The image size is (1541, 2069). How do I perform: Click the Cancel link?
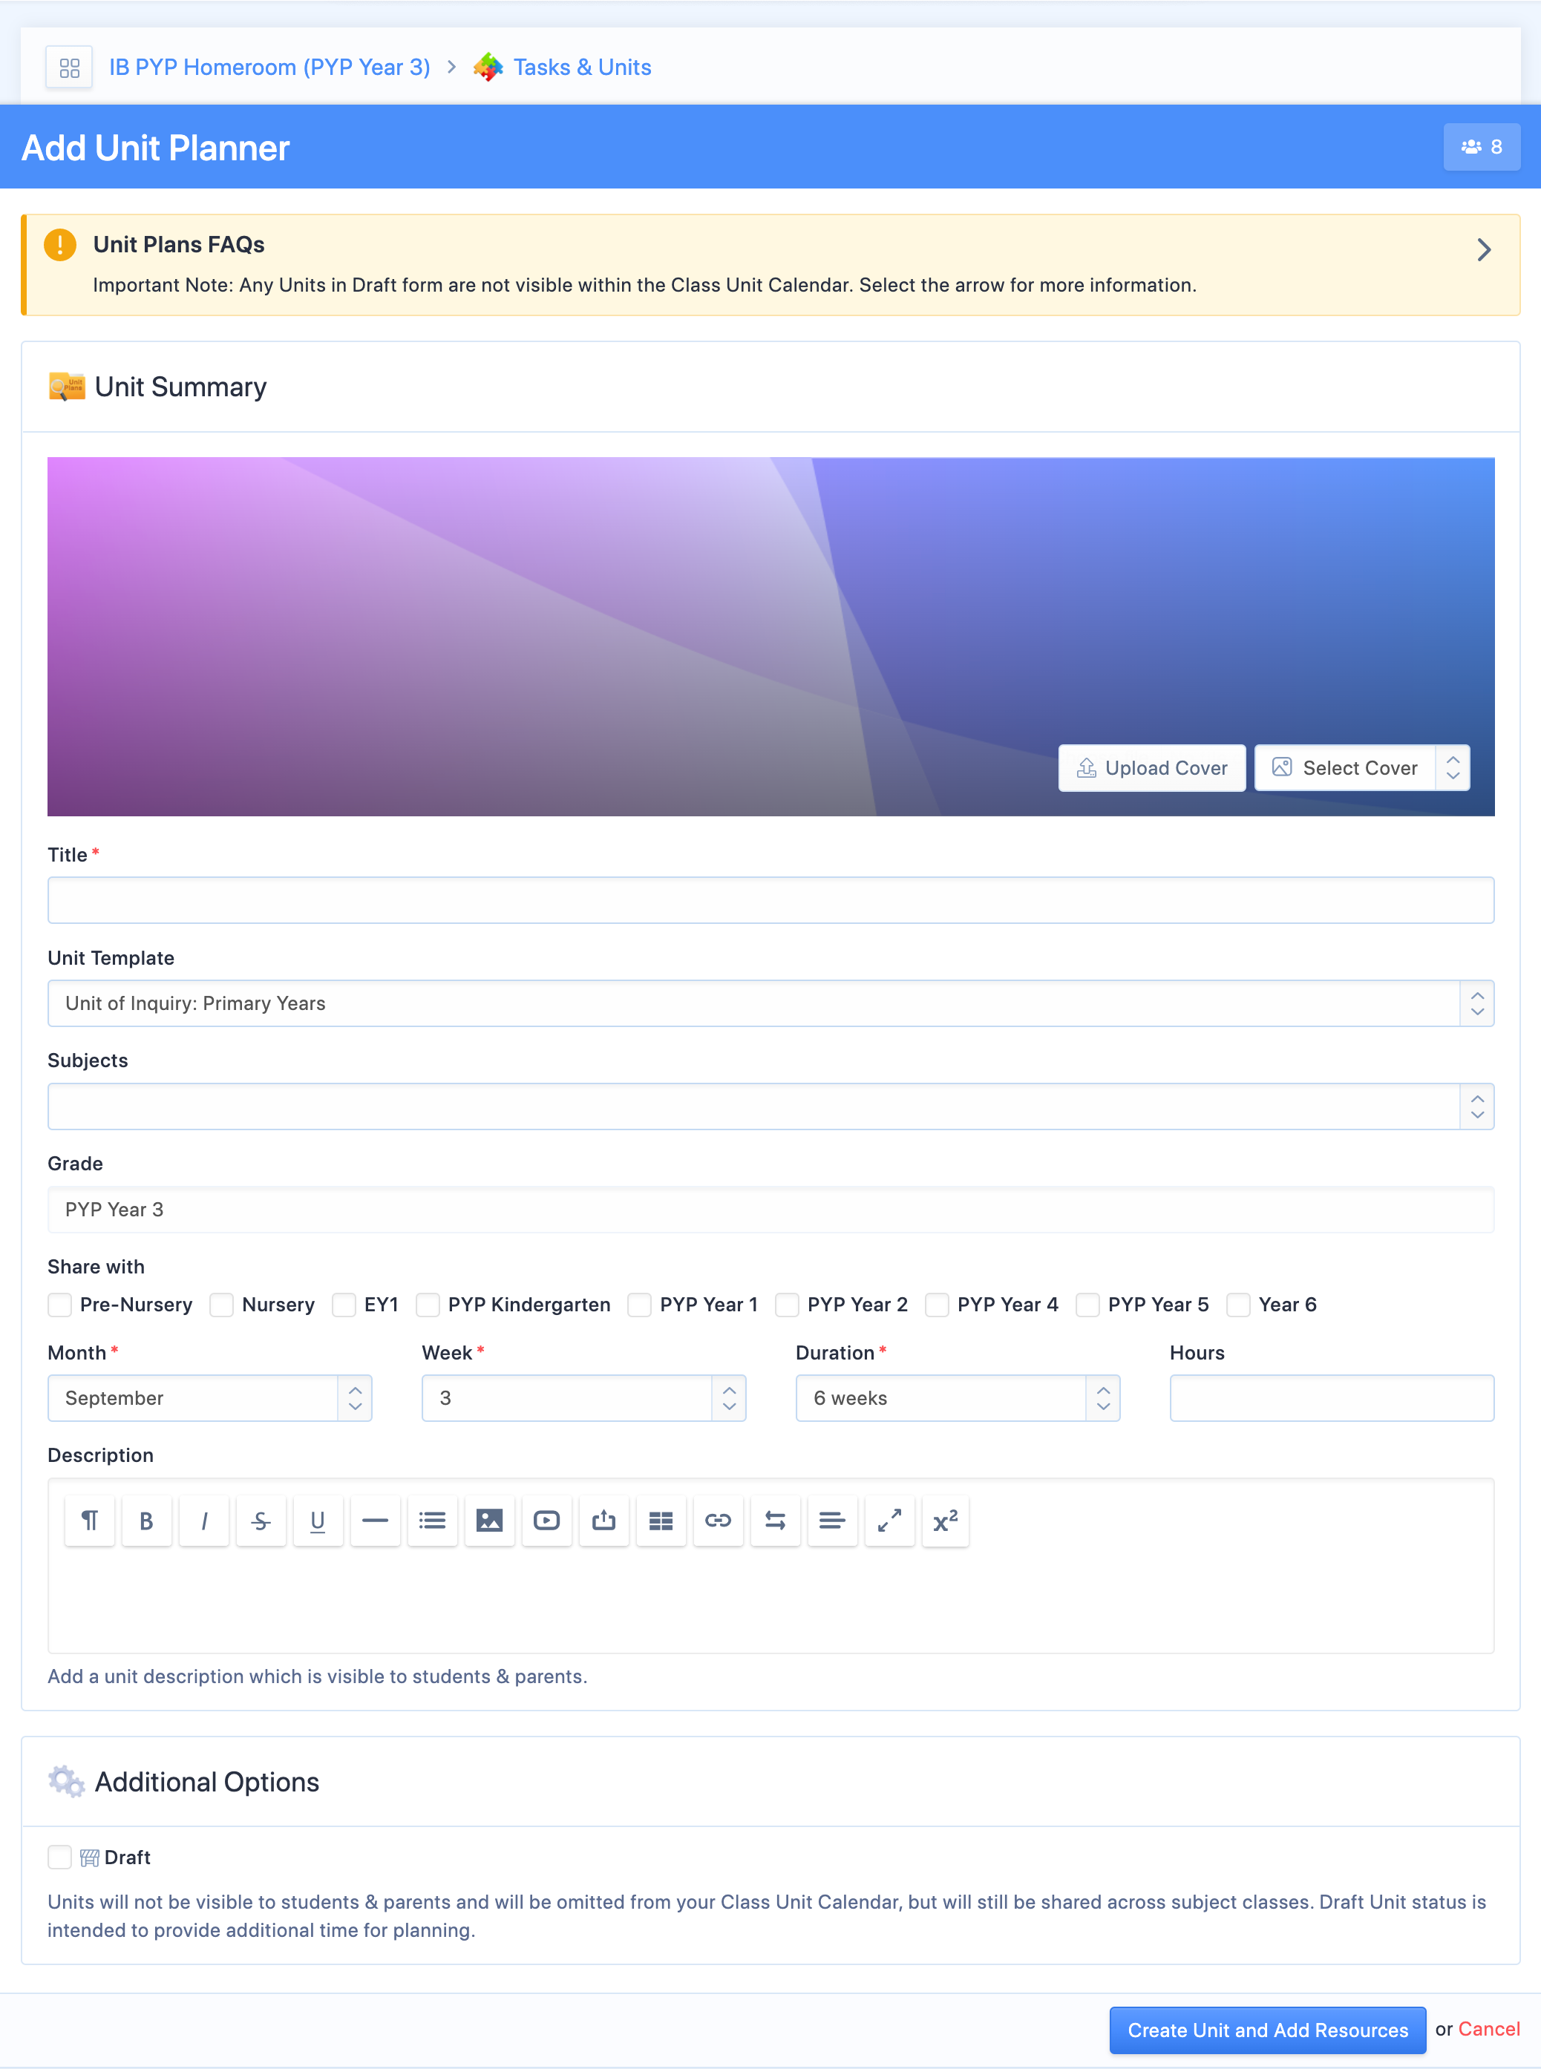(x=1489, y=2029)
